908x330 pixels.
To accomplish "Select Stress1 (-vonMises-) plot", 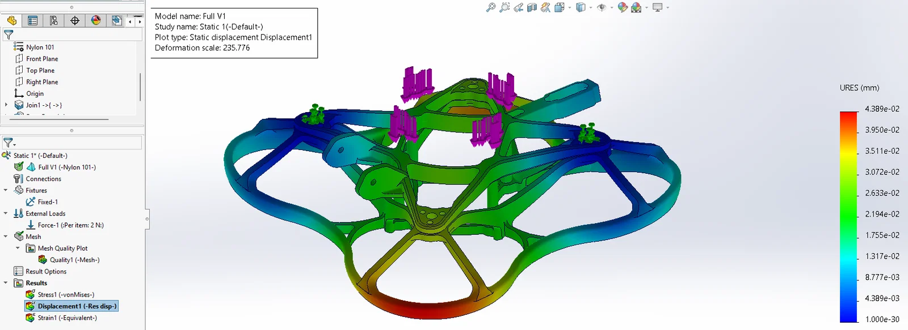I will (x=66, y=294).
